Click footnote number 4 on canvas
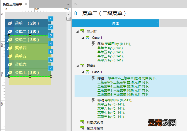Screen dimensions: 187x131 click(x=51, y=43)
